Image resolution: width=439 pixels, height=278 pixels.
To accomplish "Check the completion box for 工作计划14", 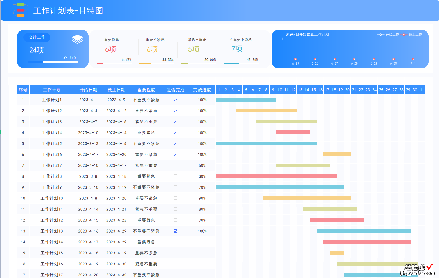I will pyautogui.click(x=175, y=242).
